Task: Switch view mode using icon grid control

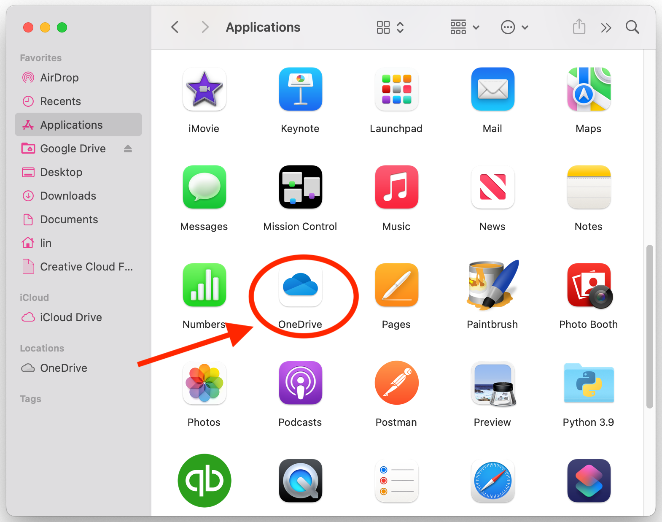Action: [x=390, y=27]
